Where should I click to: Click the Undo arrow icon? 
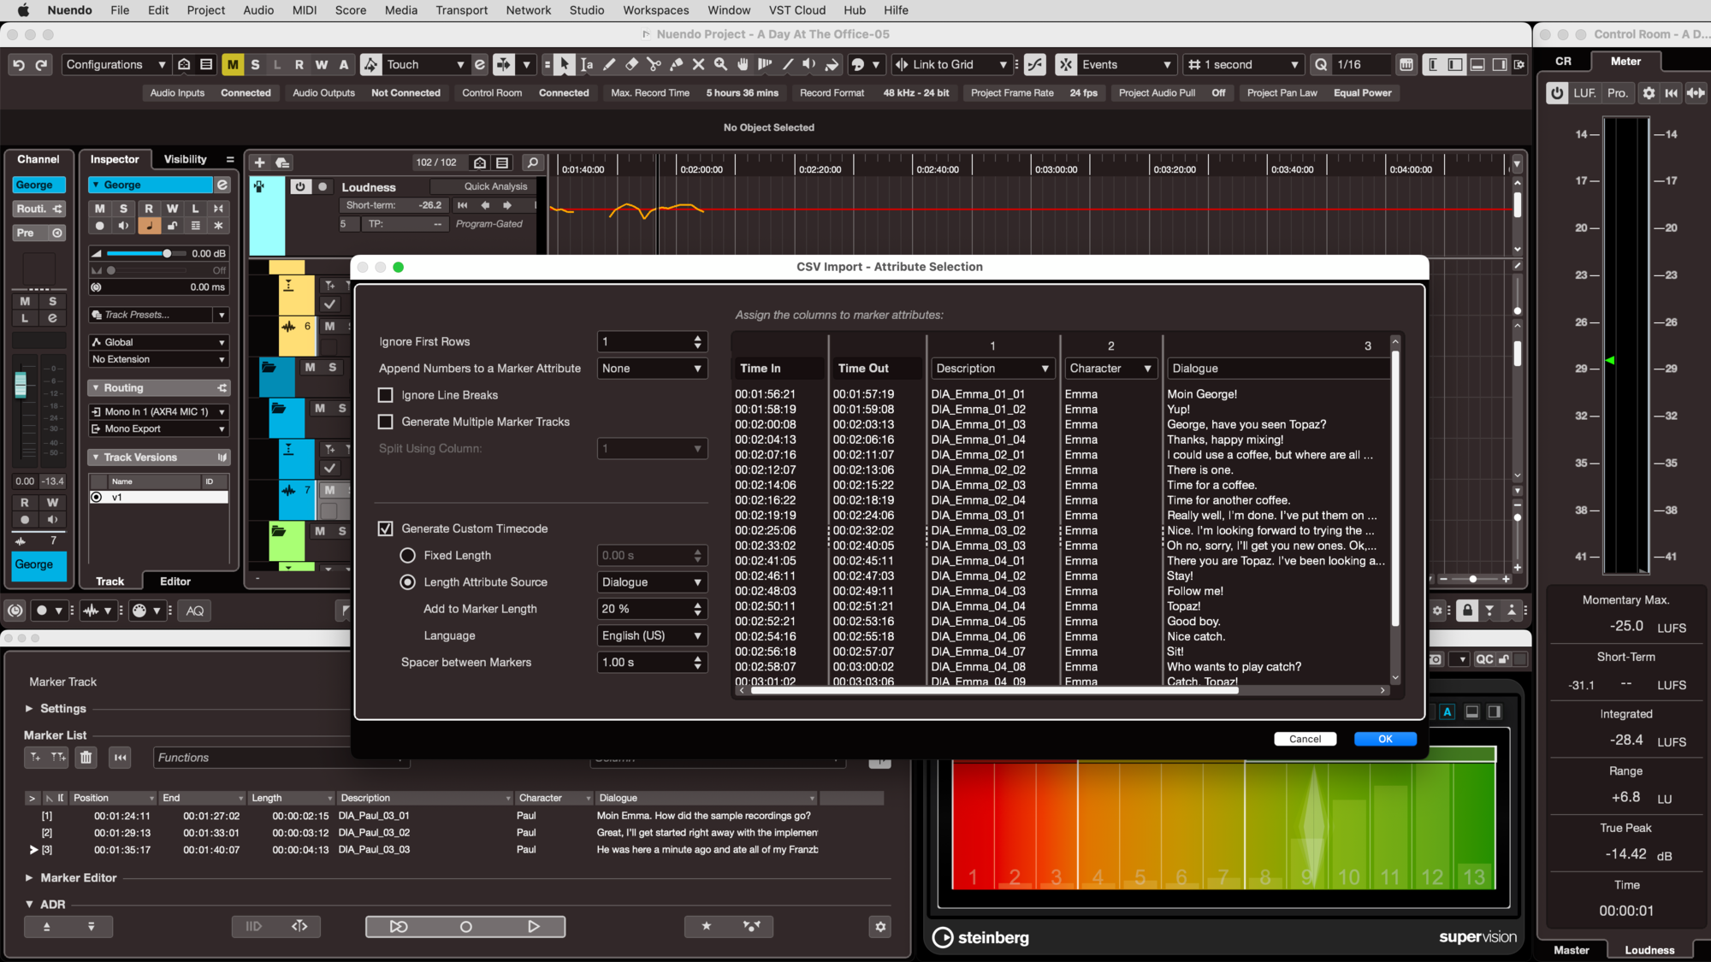click(x=19, y=64)
